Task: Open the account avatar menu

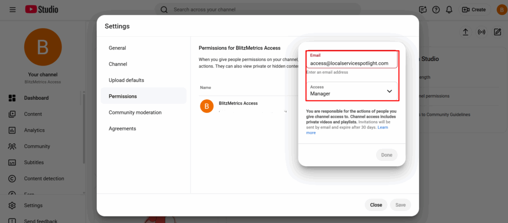Action: point(501,9)
